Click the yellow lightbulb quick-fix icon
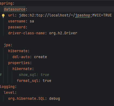The image size is (114, 106). 3,16
